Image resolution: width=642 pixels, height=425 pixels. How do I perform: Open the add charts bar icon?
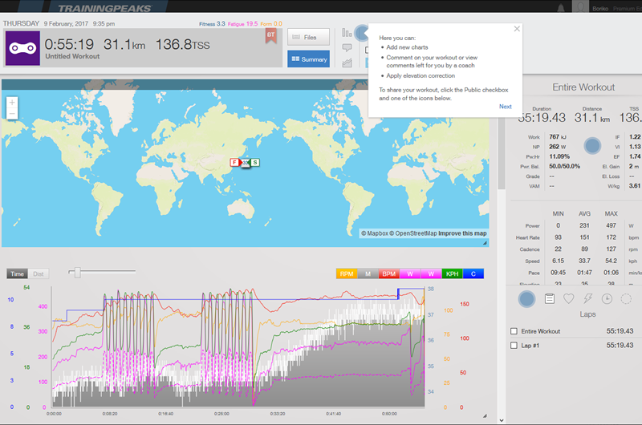point(347,32)
